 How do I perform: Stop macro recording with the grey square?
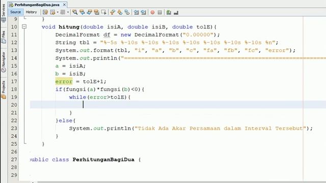click(159, 12)
